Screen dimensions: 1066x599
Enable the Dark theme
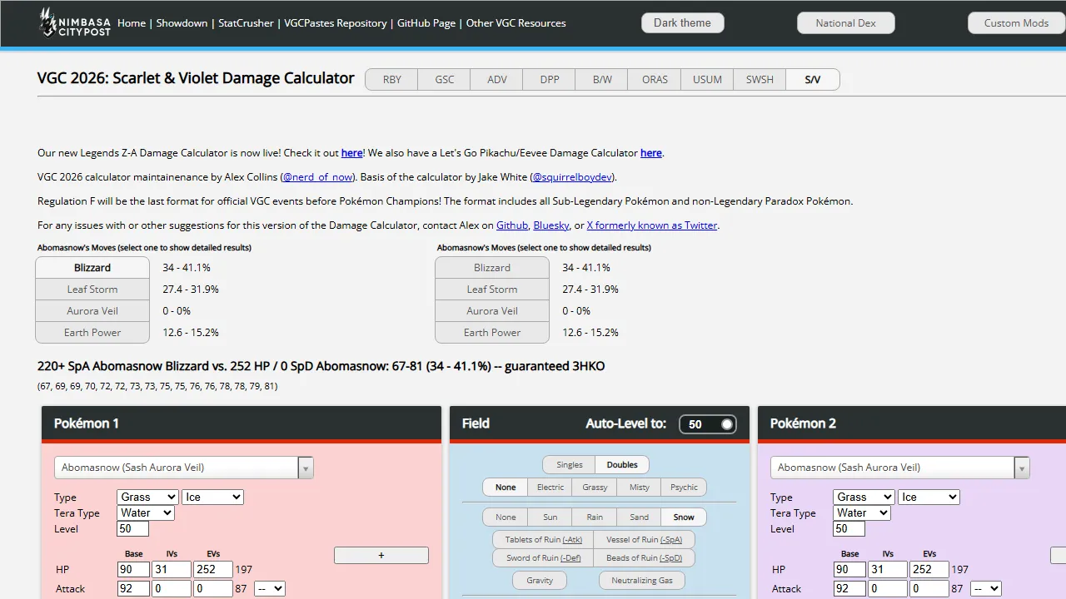[682, 22]
